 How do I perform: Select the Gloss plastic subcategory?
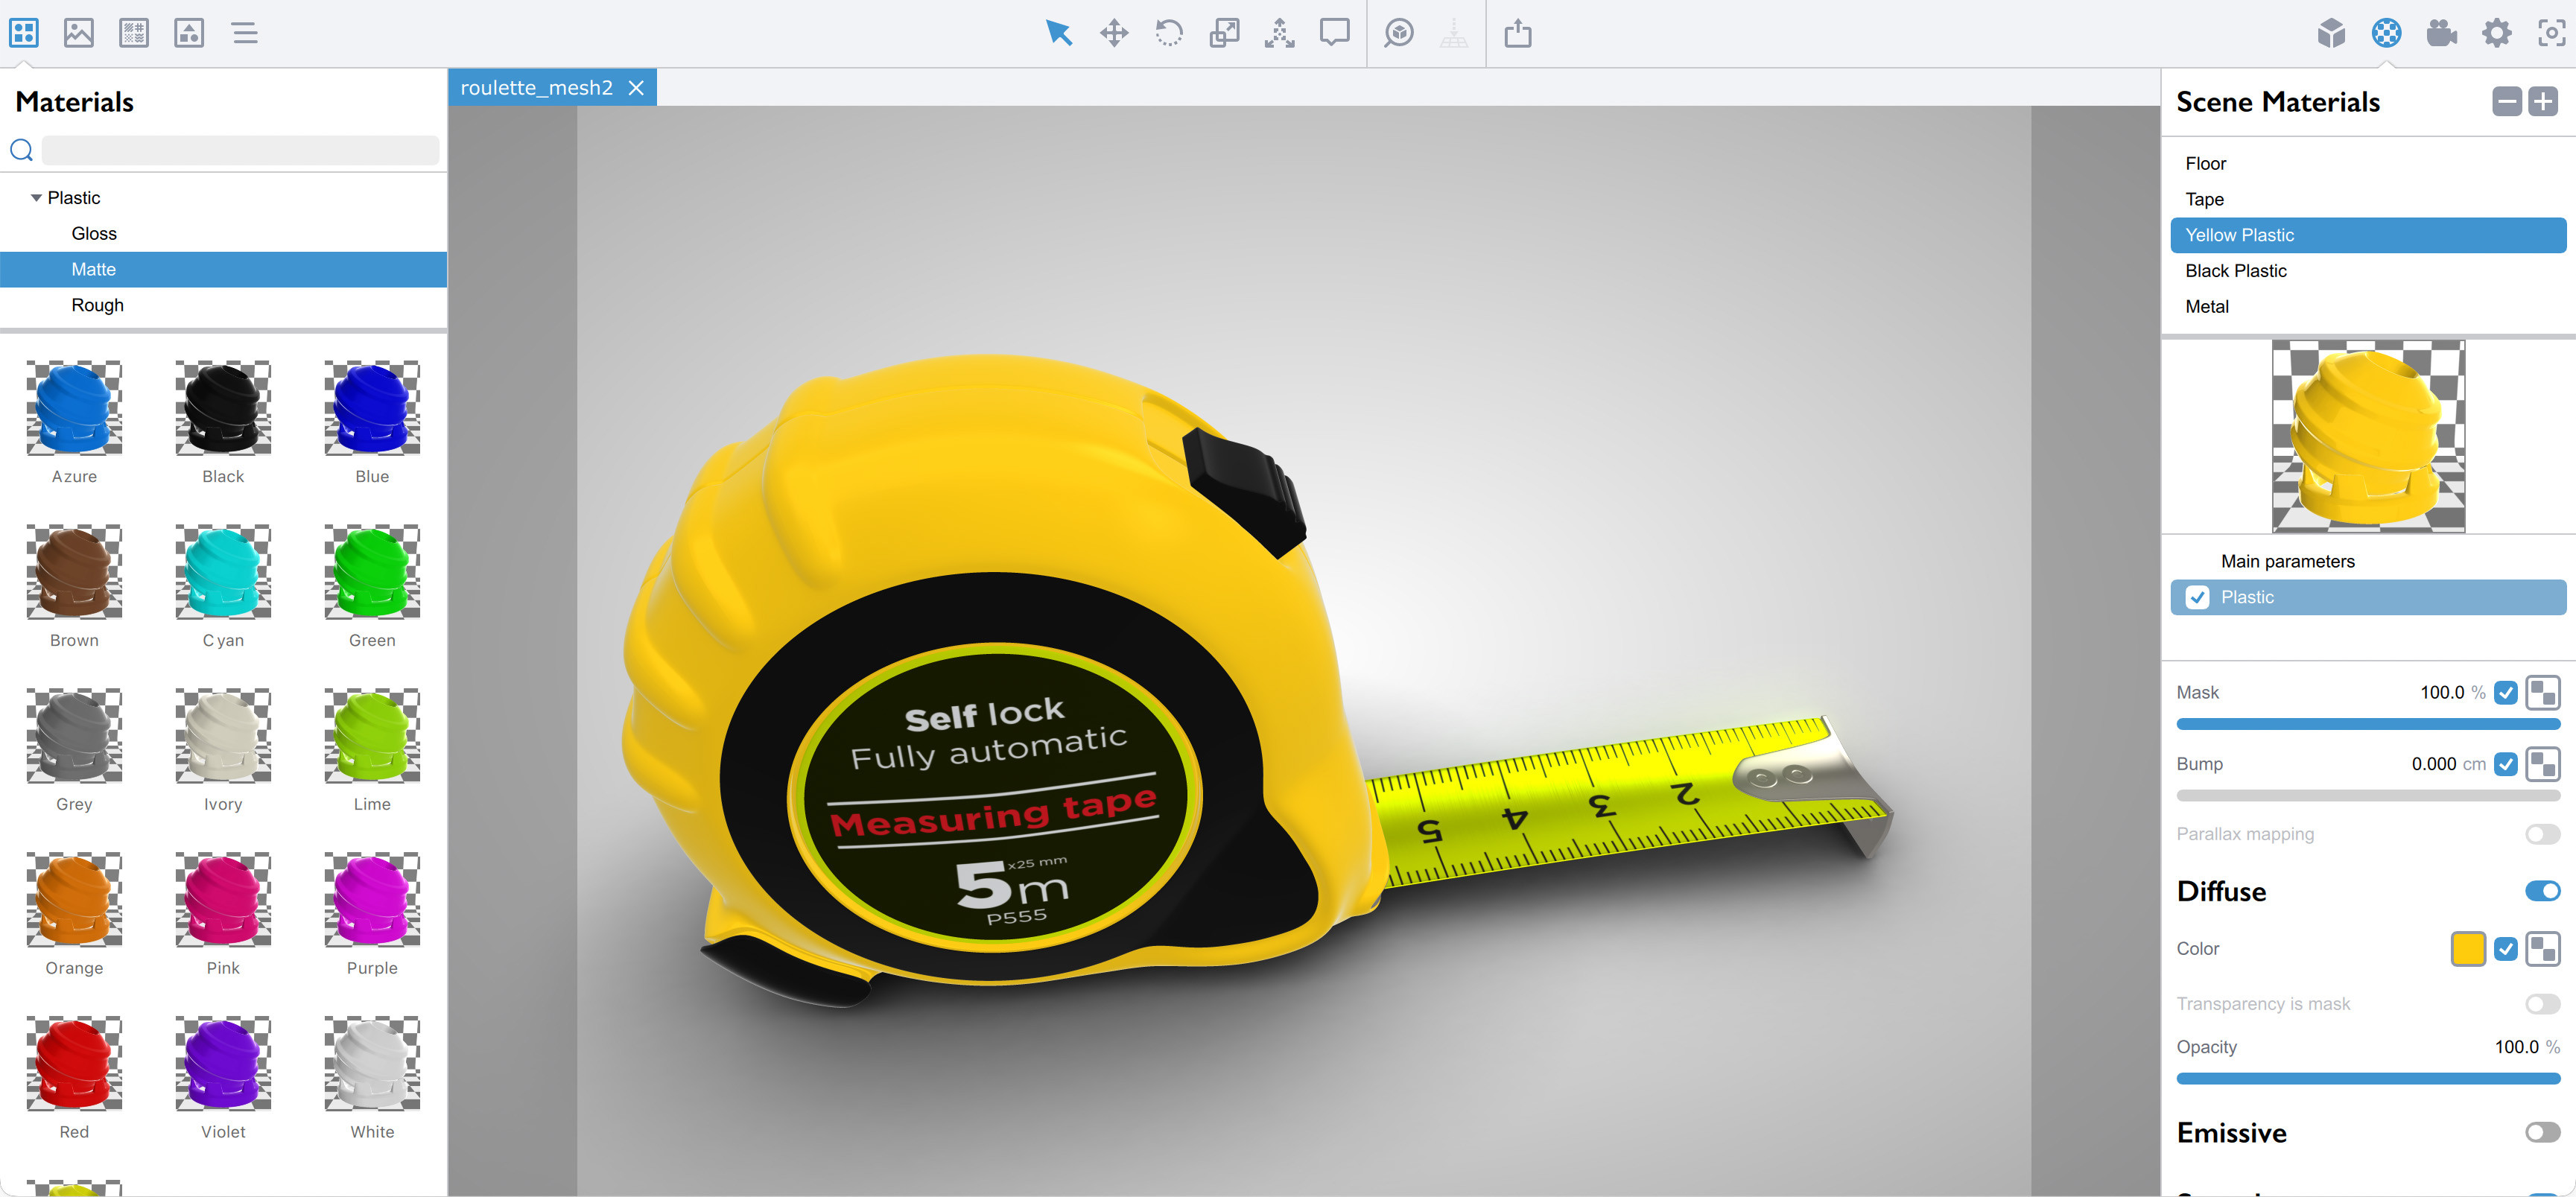(94, 233)
